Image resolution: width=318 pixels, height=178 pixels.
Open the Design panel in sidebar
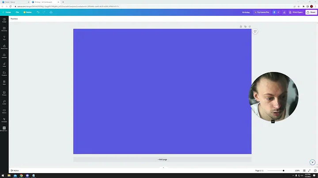point(4,20)
